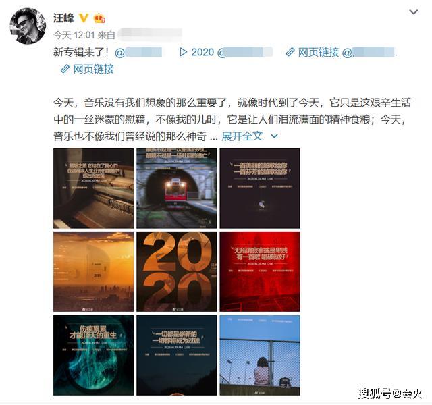Open the train in tunnel photo
The image size is (432, 405).
177,188
